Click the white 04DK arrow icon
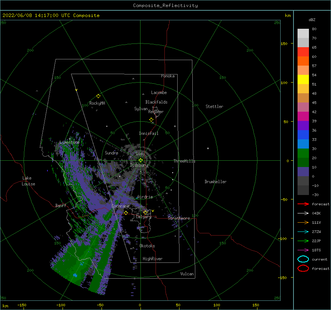331x310 pixels. pos(303,213)
